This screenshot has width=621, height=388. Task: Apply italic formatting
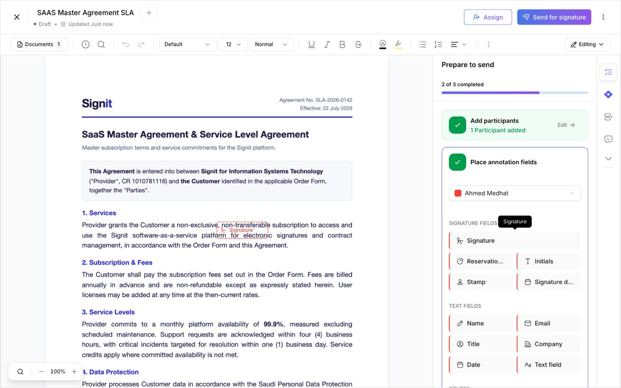click(x=327, y=44)
